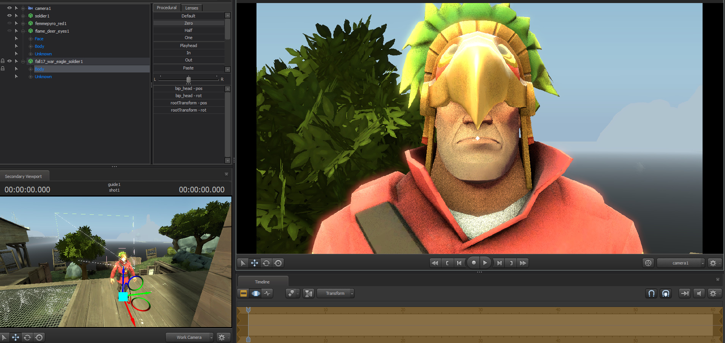This screenshot has height=343, width=725.
Task: Collapse the fall17_war_eagle_soldier1 tree node
Action: pos(23,61)
